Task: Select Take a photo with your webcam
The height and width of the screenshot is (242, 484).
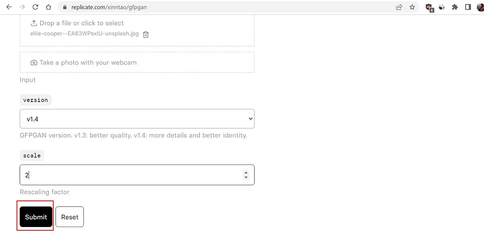Action: click(x=137, y=63)
